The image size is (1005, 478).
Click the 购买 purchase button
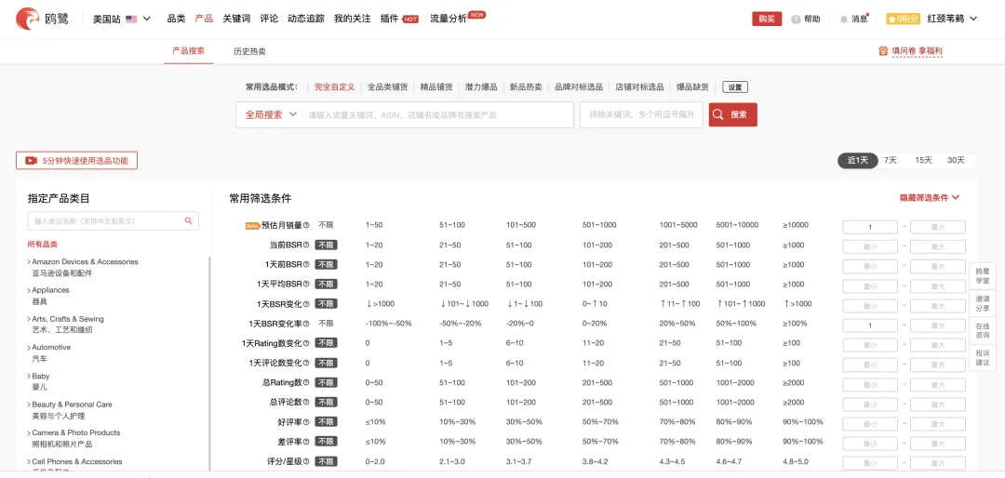click(x=767, y=19)
